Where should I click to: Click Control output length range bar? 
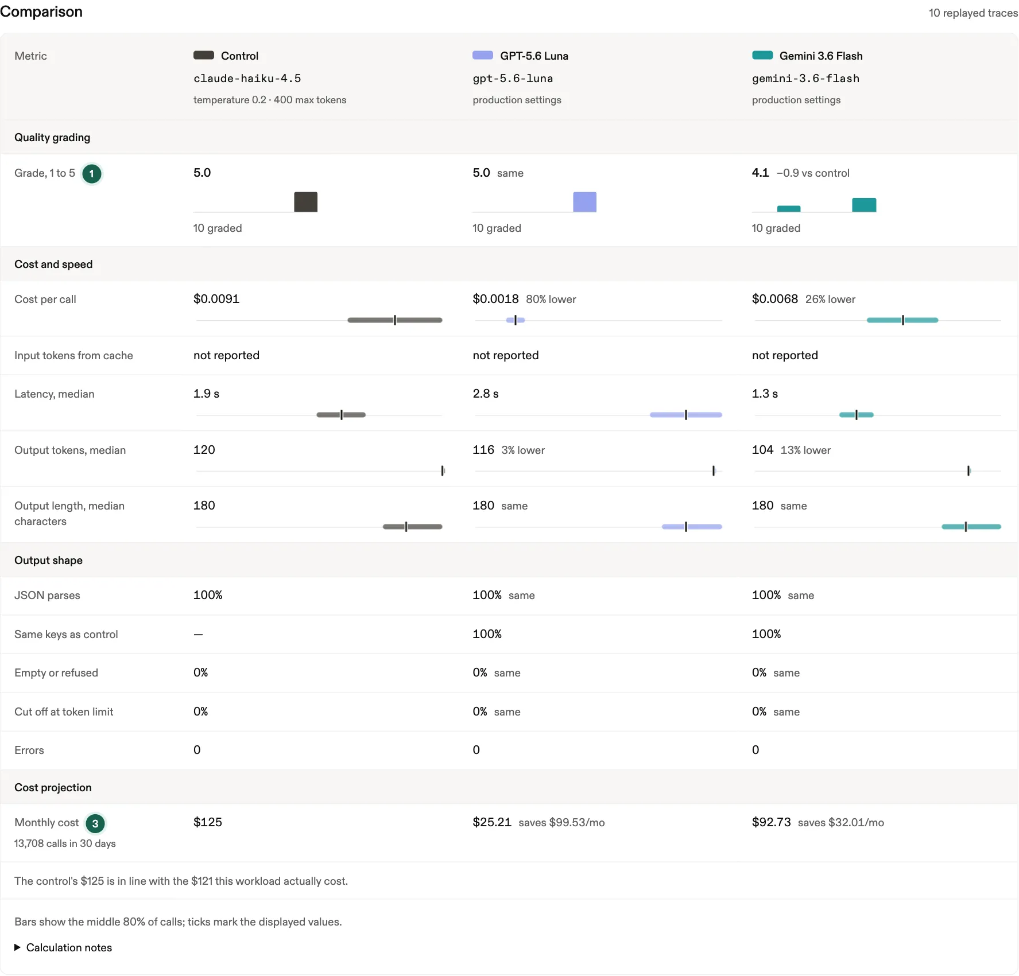tap(413, 527)
